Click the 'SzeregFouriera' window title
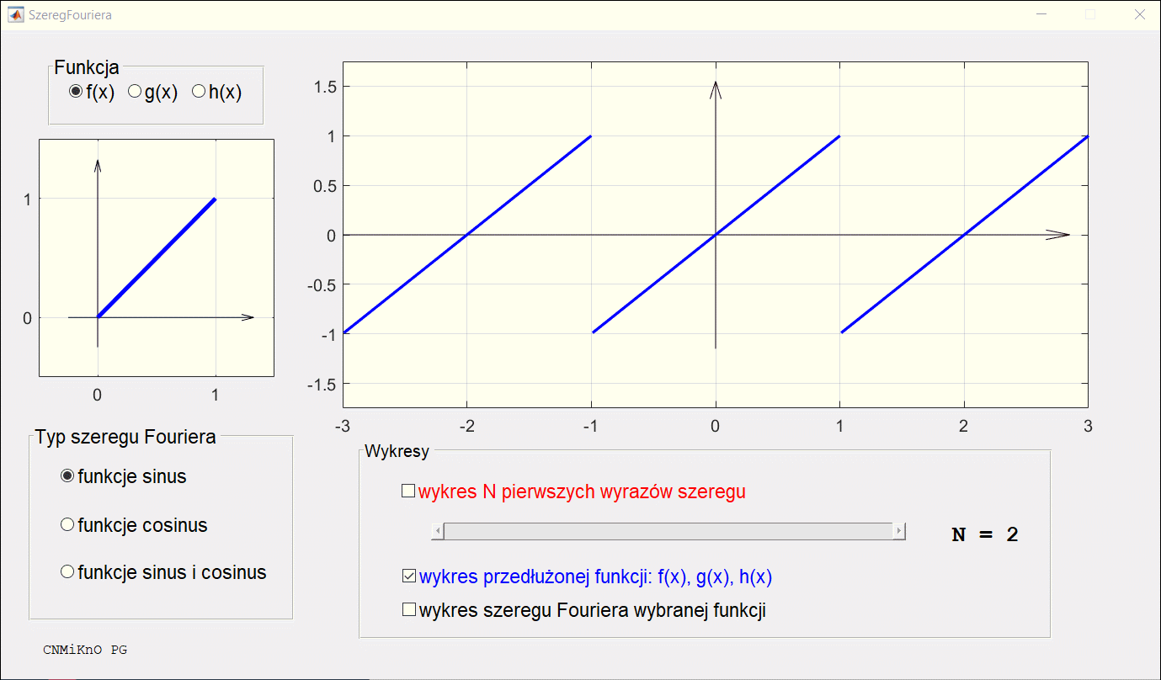Viewport: 1161px width, 680px height. click(70, 15)
